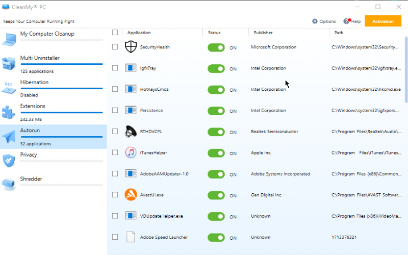Disable iTunesHelper autorun toggle
The image size is (408, 255).
click(x=216, y=153)
